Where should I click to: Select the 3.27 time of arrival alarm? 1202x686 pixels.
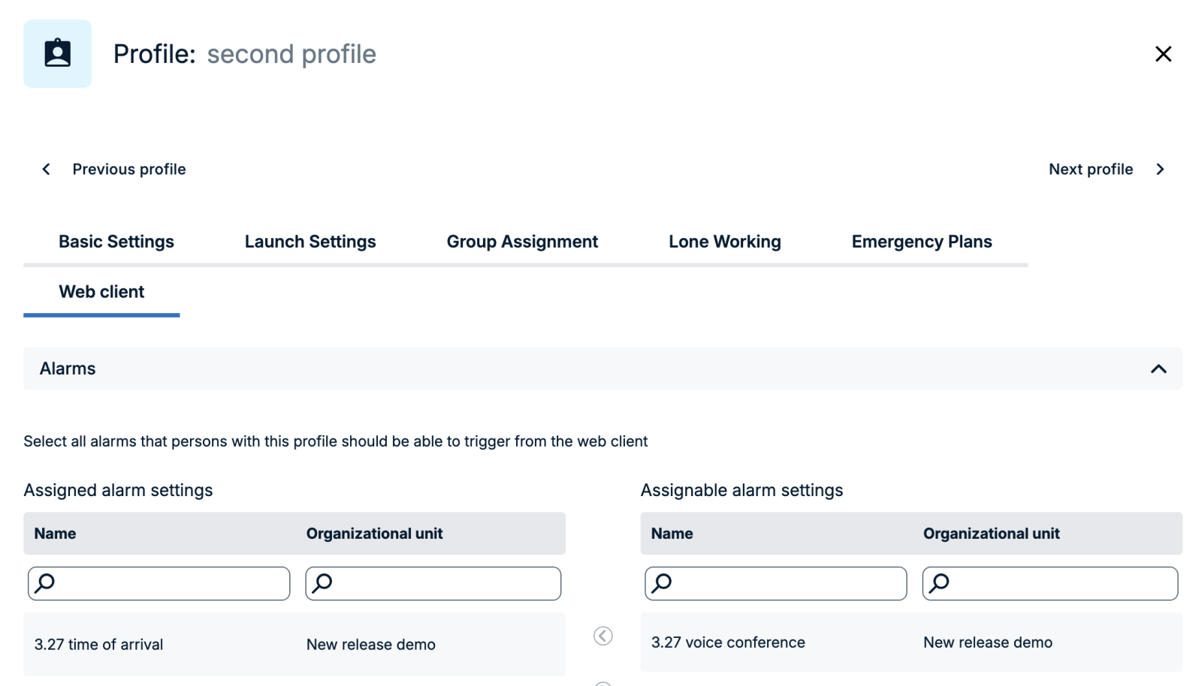coord(98,644)
